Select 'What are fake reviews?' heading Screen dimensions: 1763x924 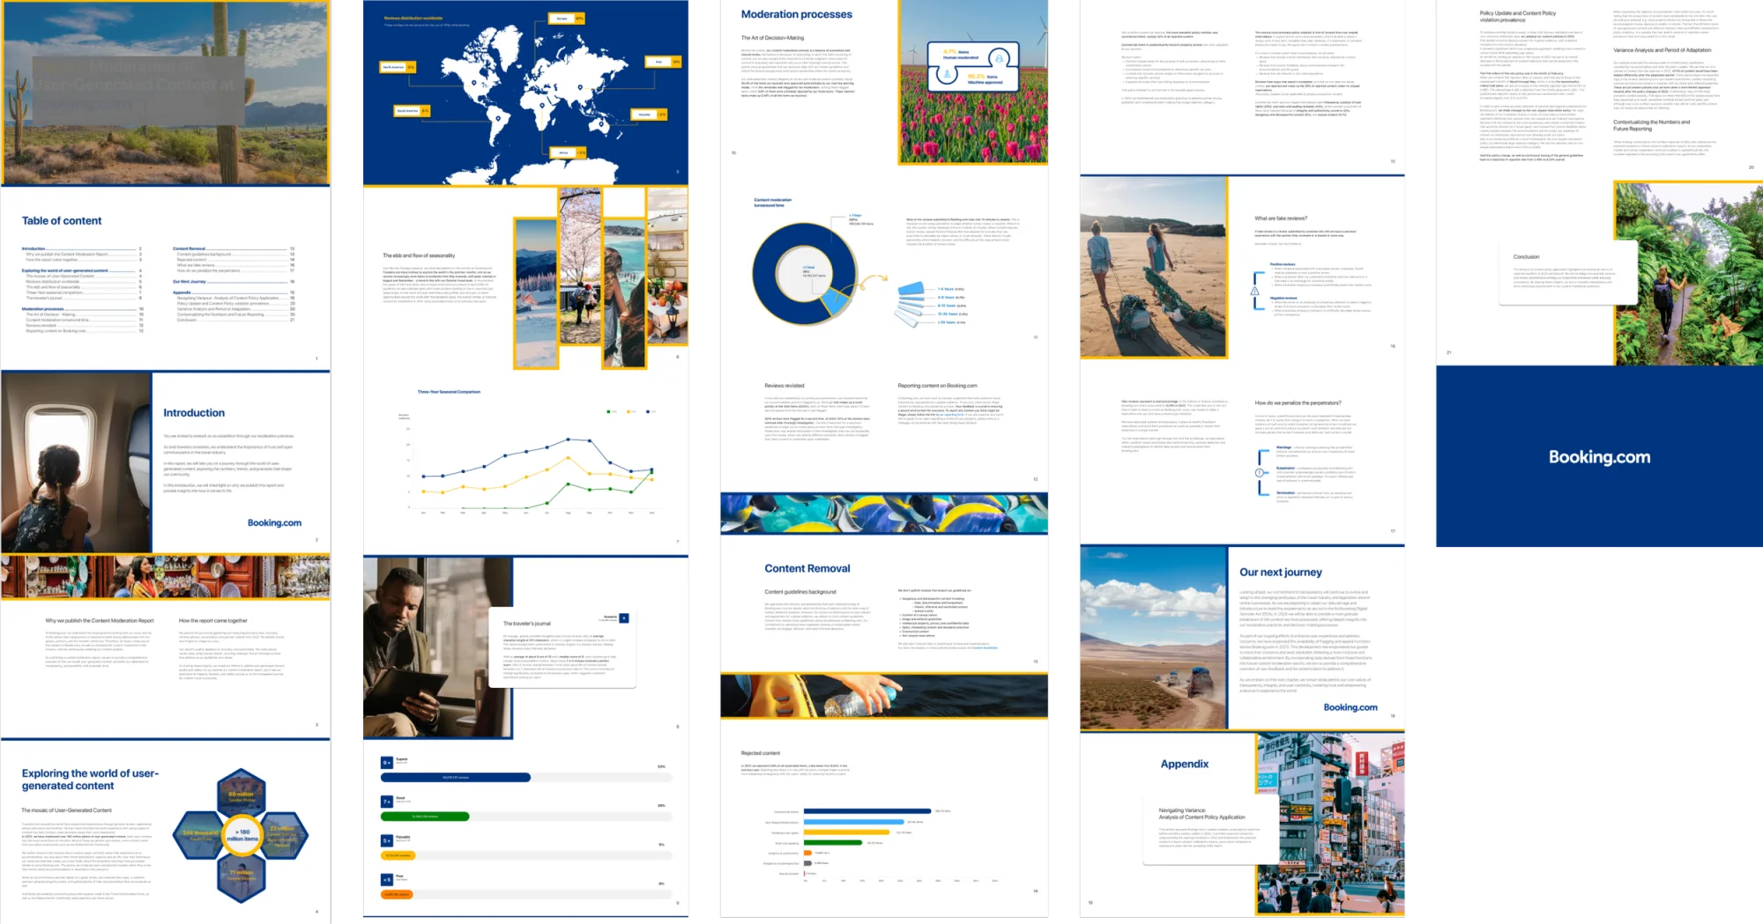point(1281,218)
